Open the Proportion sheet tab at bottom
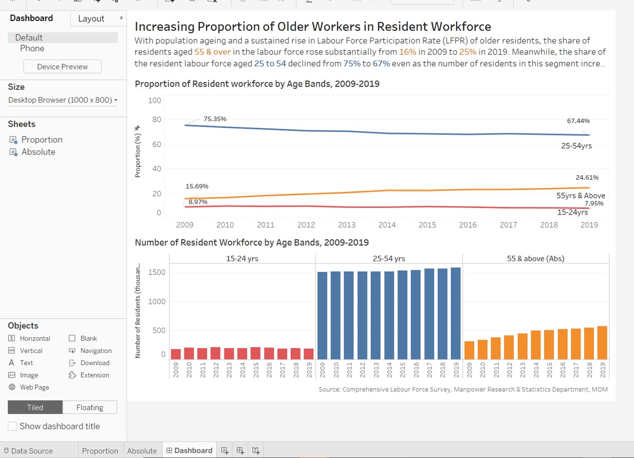The image size is (634, 458). (x=100, y=451)
